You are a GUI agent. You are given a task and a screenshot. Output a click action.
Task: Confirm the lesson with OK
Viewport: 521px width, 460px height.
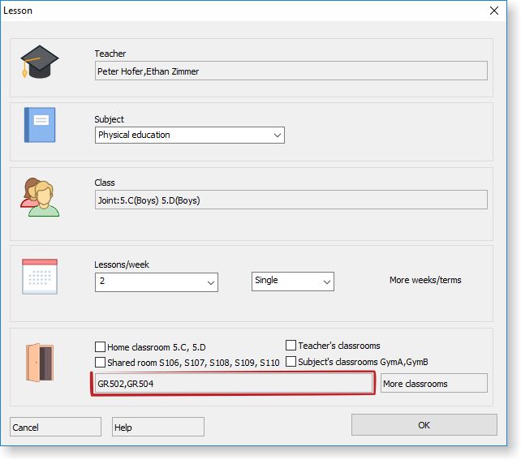(424, 425)
